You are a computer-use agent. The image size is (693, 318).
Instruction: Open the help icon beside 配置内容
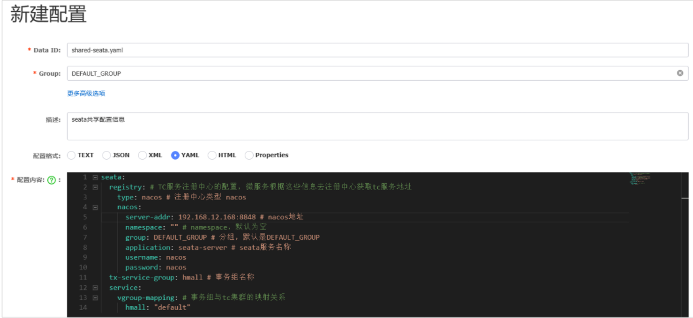click(x=51, y=179)
